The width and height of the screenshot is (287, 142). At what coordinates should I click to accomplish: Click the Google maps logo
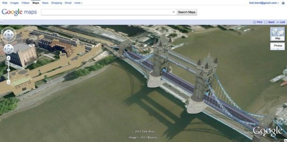[19, 12]
